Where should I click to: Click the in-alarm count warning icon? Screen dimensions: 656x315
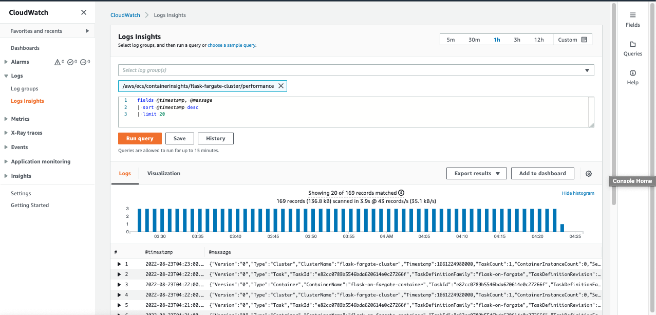tap(58, 62)
